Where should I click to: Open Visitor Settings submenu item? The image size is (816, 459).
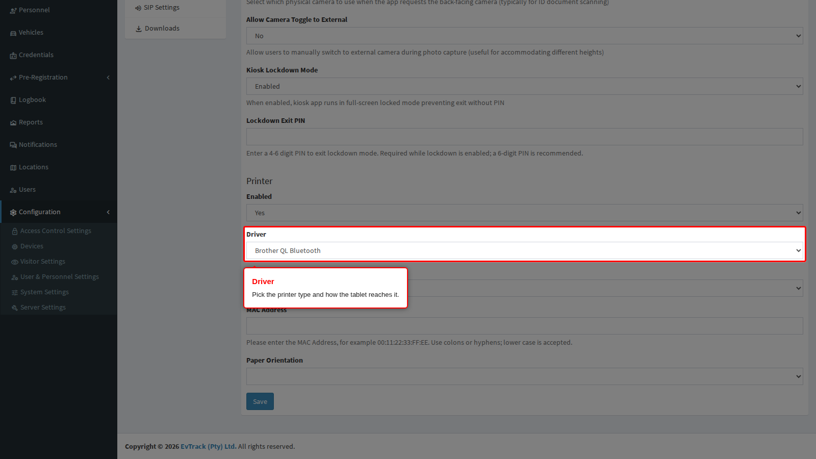point(43,262)
